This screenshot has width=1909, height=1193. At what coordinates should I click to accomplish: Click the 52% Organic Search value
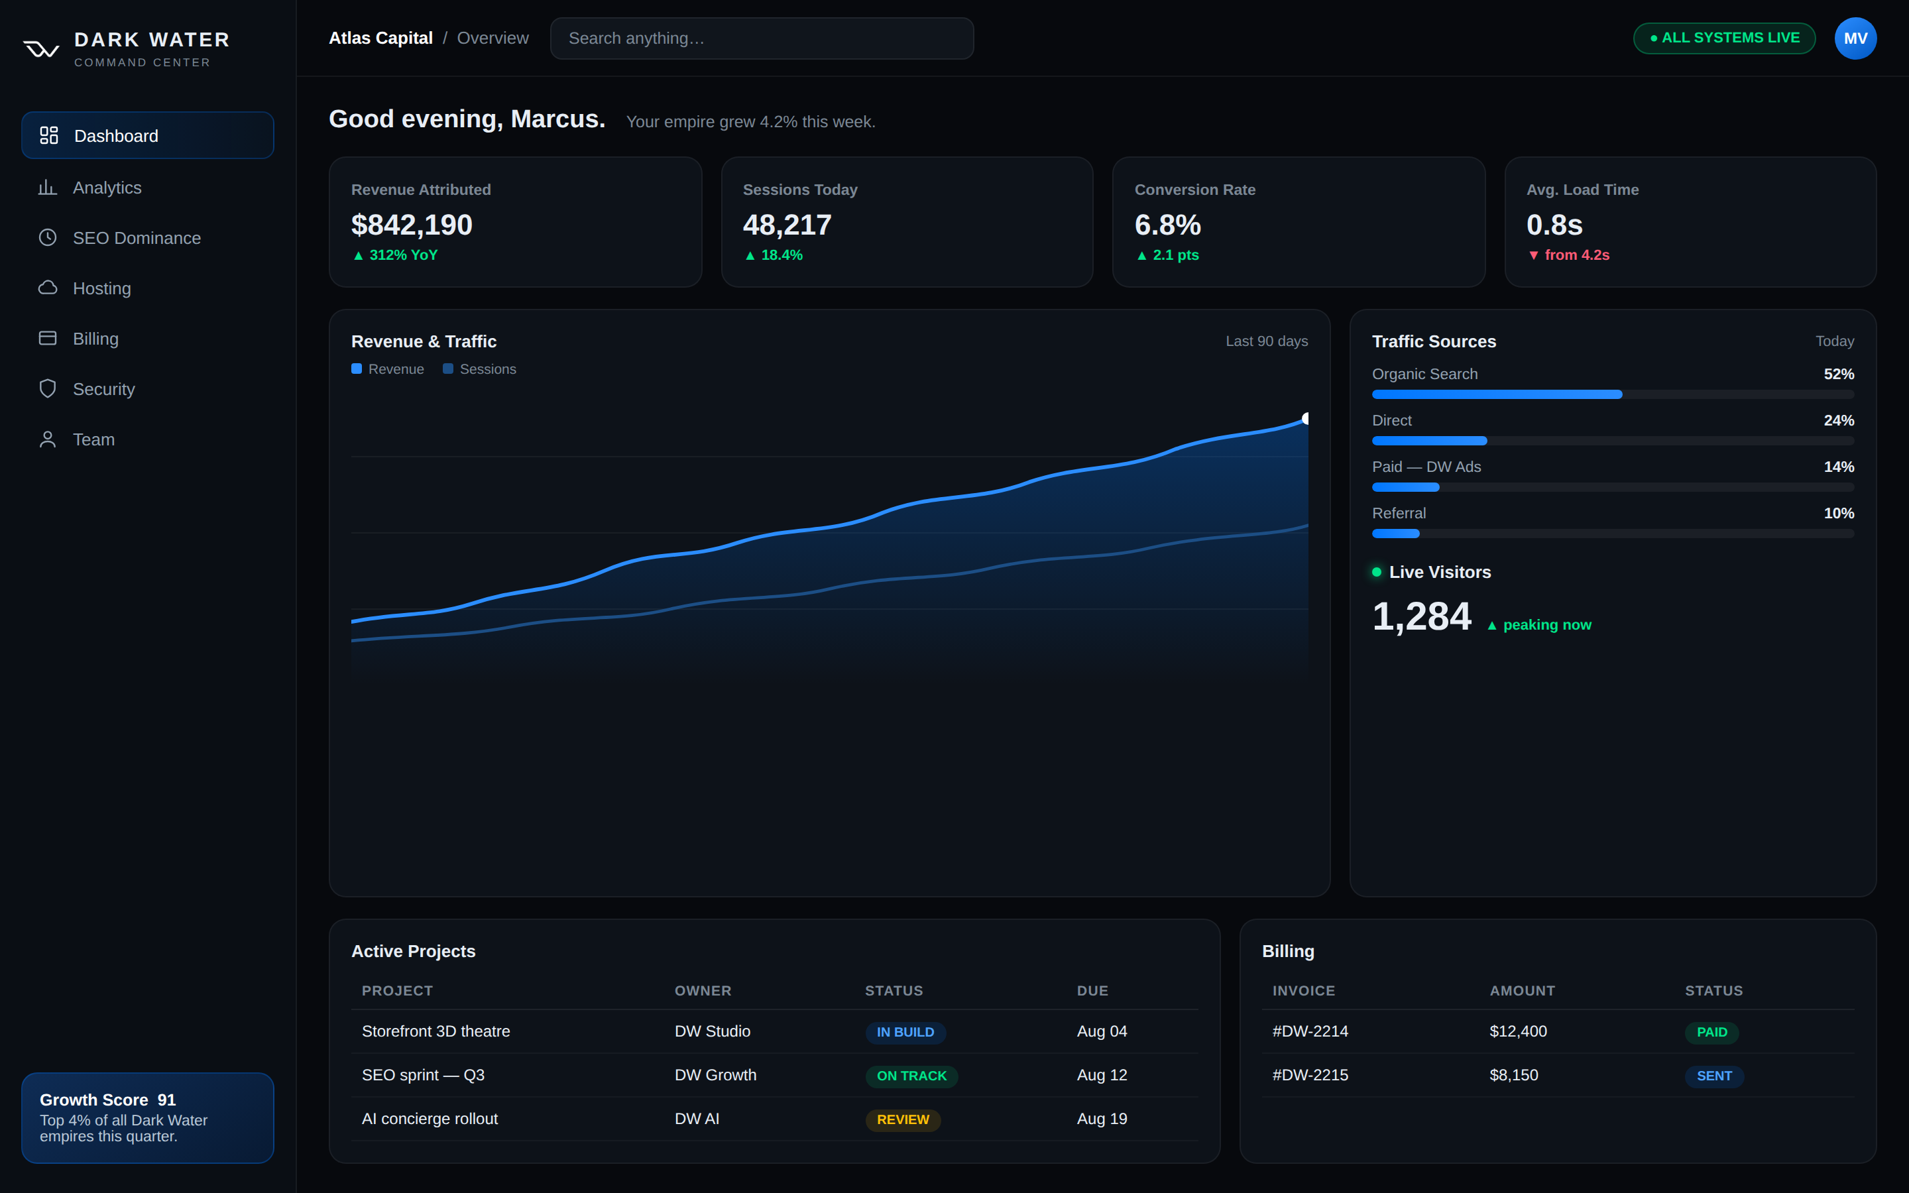point(1839,374)
